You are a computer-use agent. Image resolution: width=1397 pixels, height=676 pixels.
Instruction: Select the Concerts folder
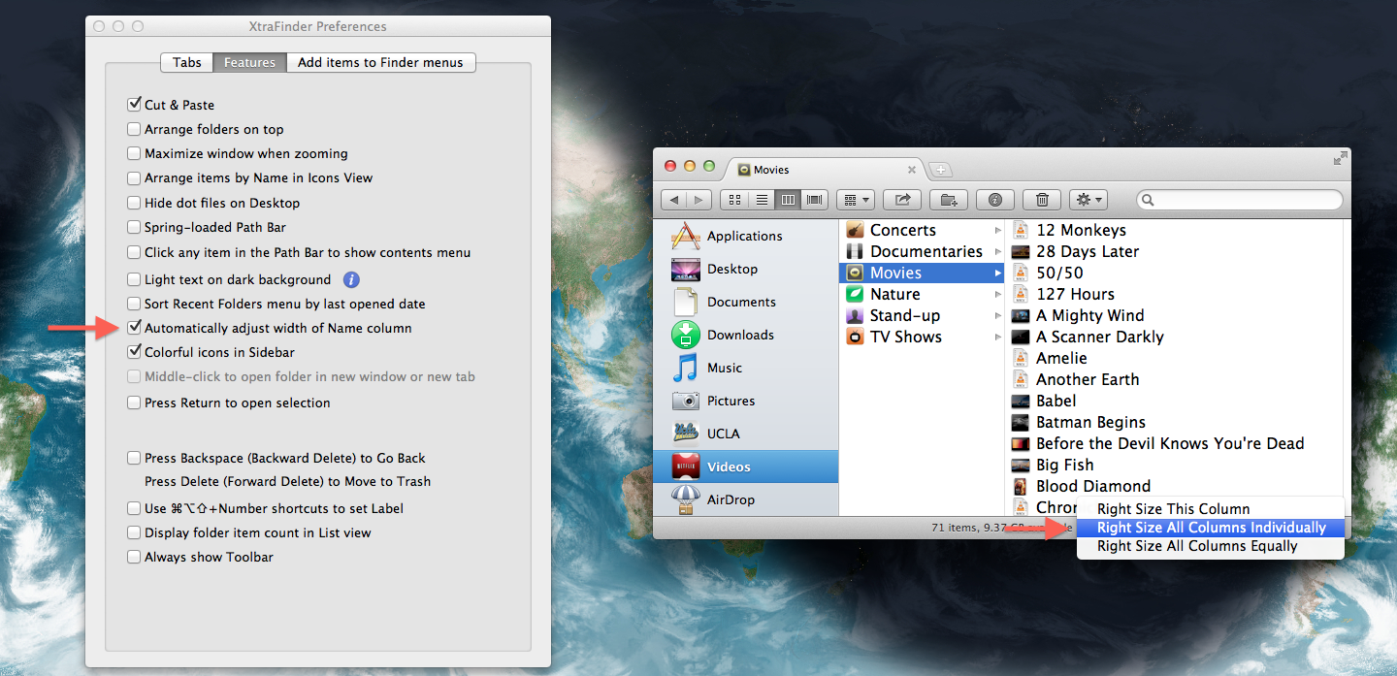pyautogui.click(x=921, y=230)
